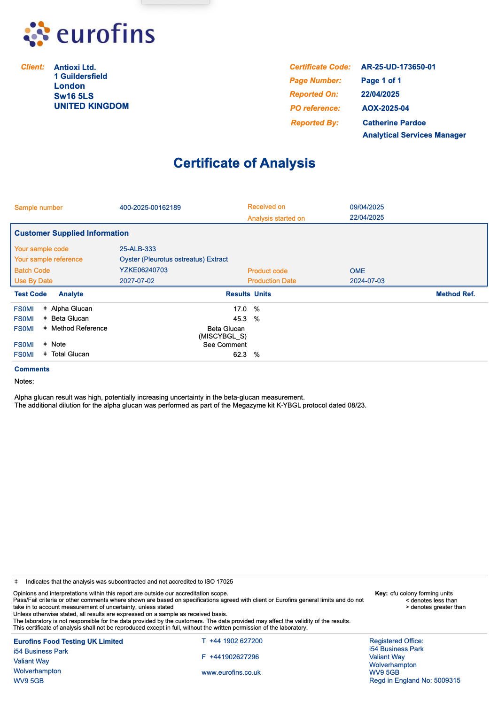Select certificate code AR-25-UD-173650-01

coord(398,67)
